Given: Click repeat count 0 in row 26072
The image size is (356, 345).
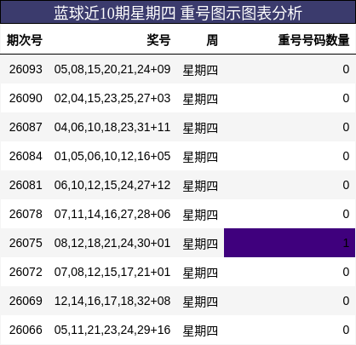Looking at the screenshot, I should click(x=346, y=272).
